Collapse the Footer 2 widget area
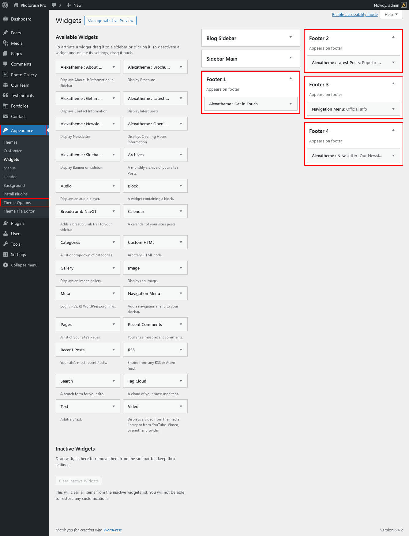Viewport: 409px width, 536px height. (x=393, y=37)
